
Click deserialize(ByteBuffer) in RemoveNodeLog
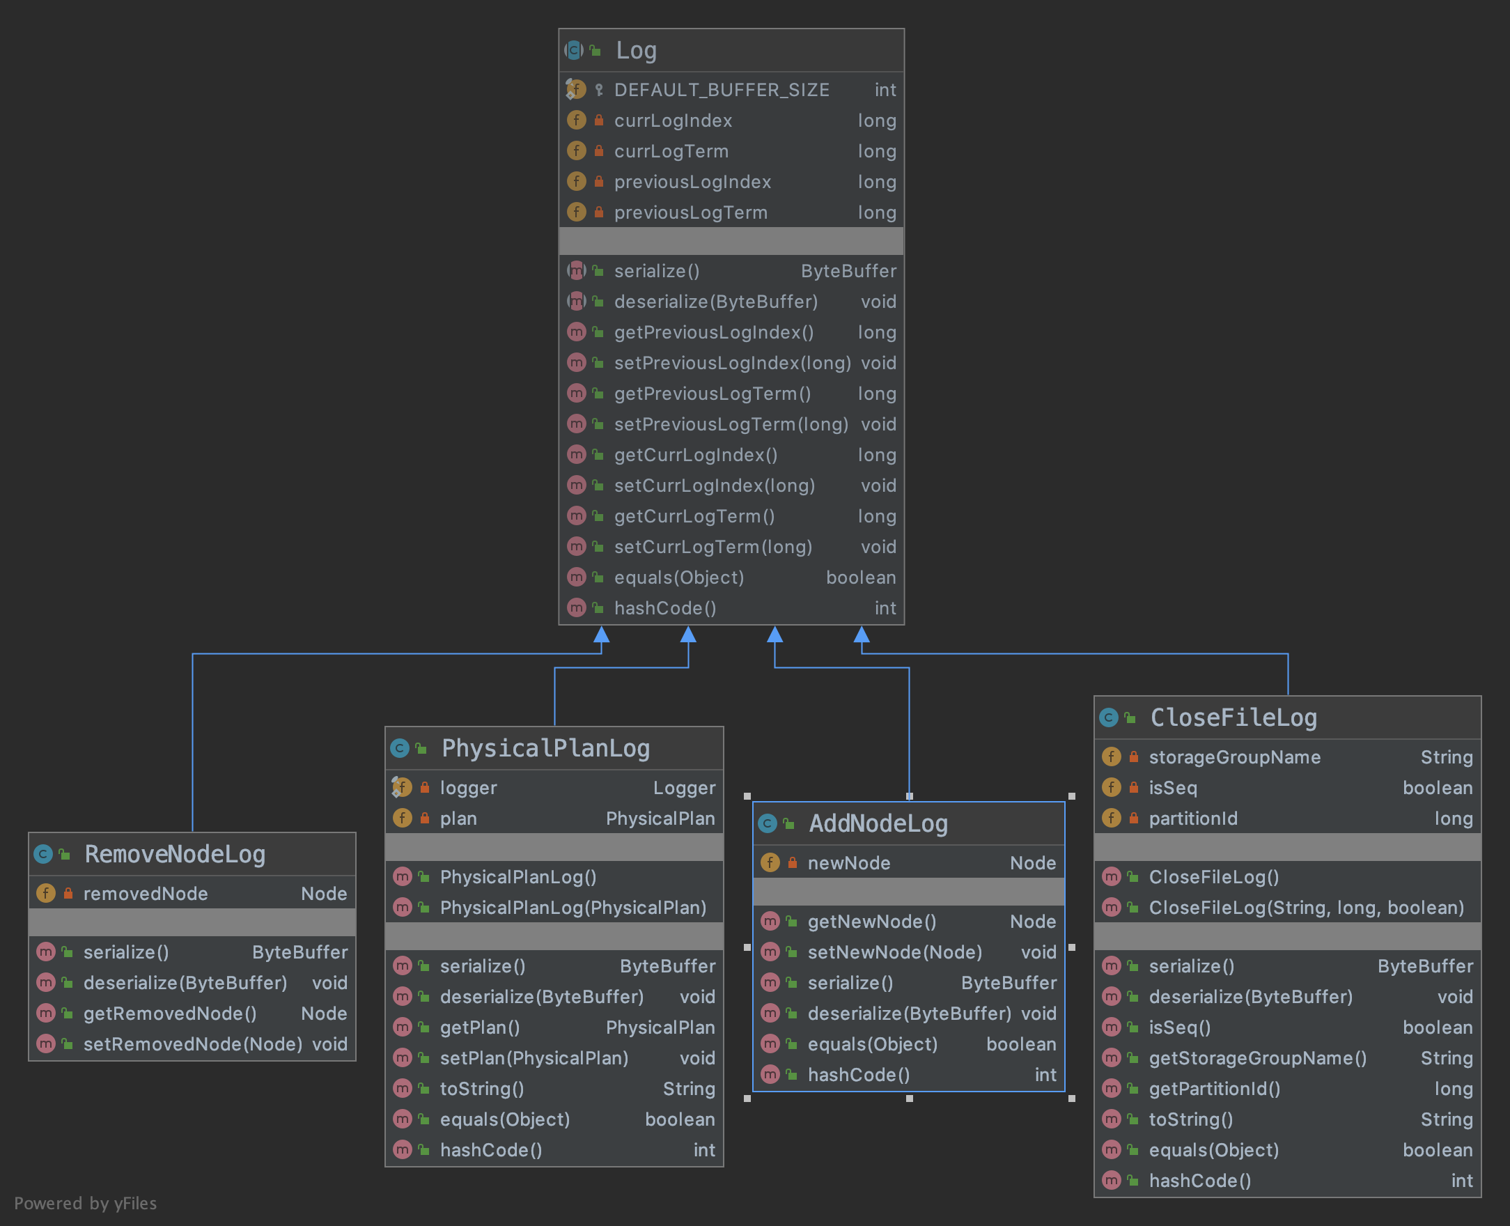(192, 983)
